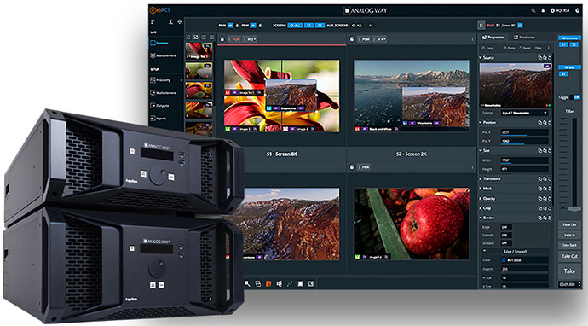Click the Take button
Screen dimensions: 588x326
569,271
